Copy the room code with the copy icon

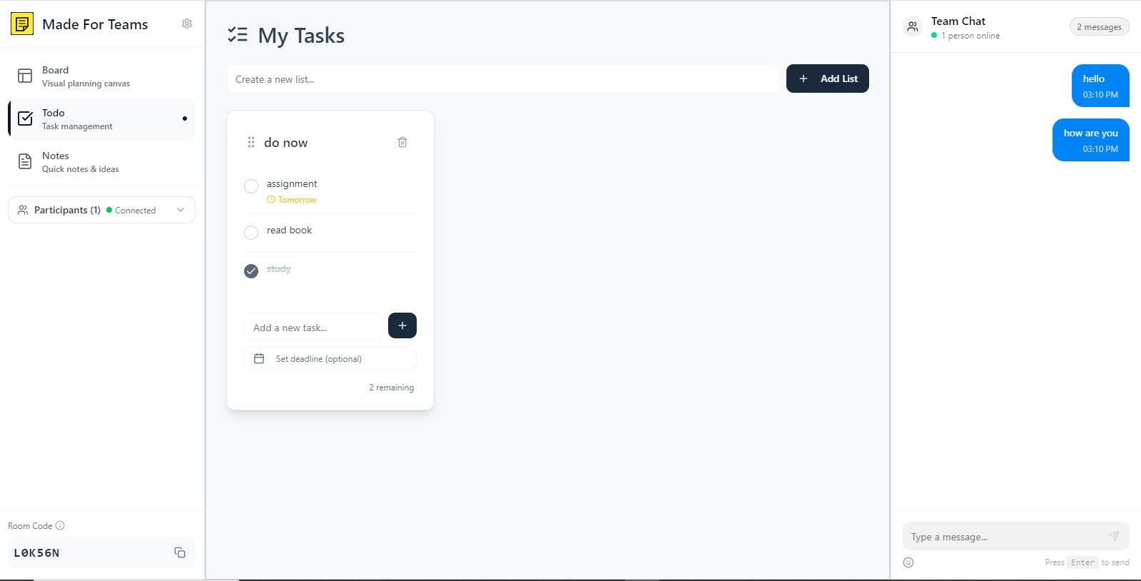180,552
